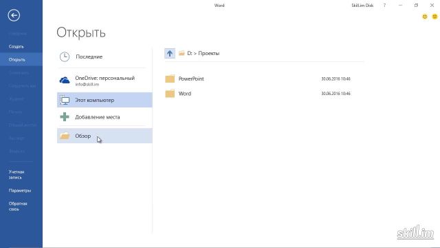Open the Обзор browse folder
The width and height of the screenshot is (440, 248).
pyautogui.click(x=104, y=136)
